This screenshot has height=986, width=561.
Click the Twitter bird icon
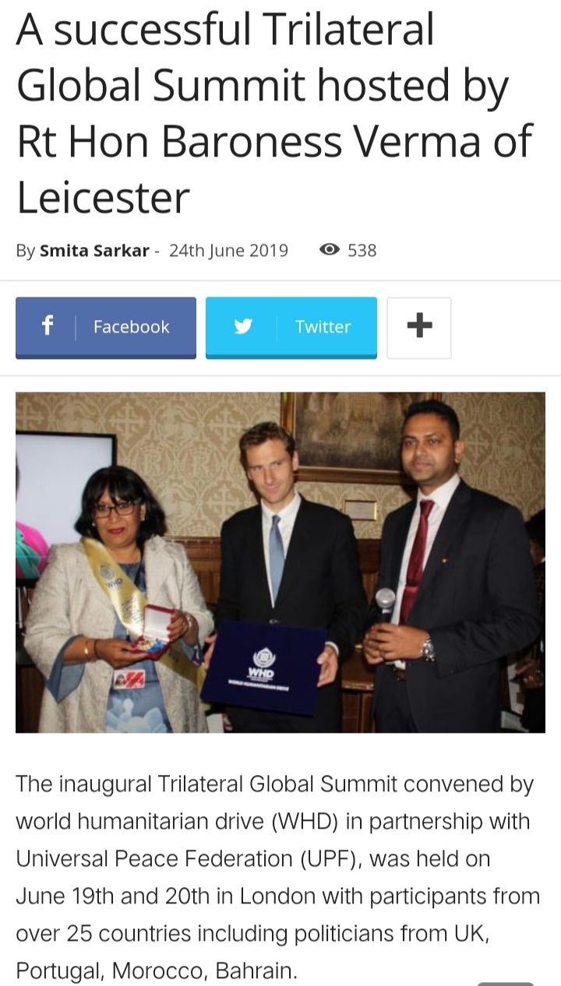[243, 326]
